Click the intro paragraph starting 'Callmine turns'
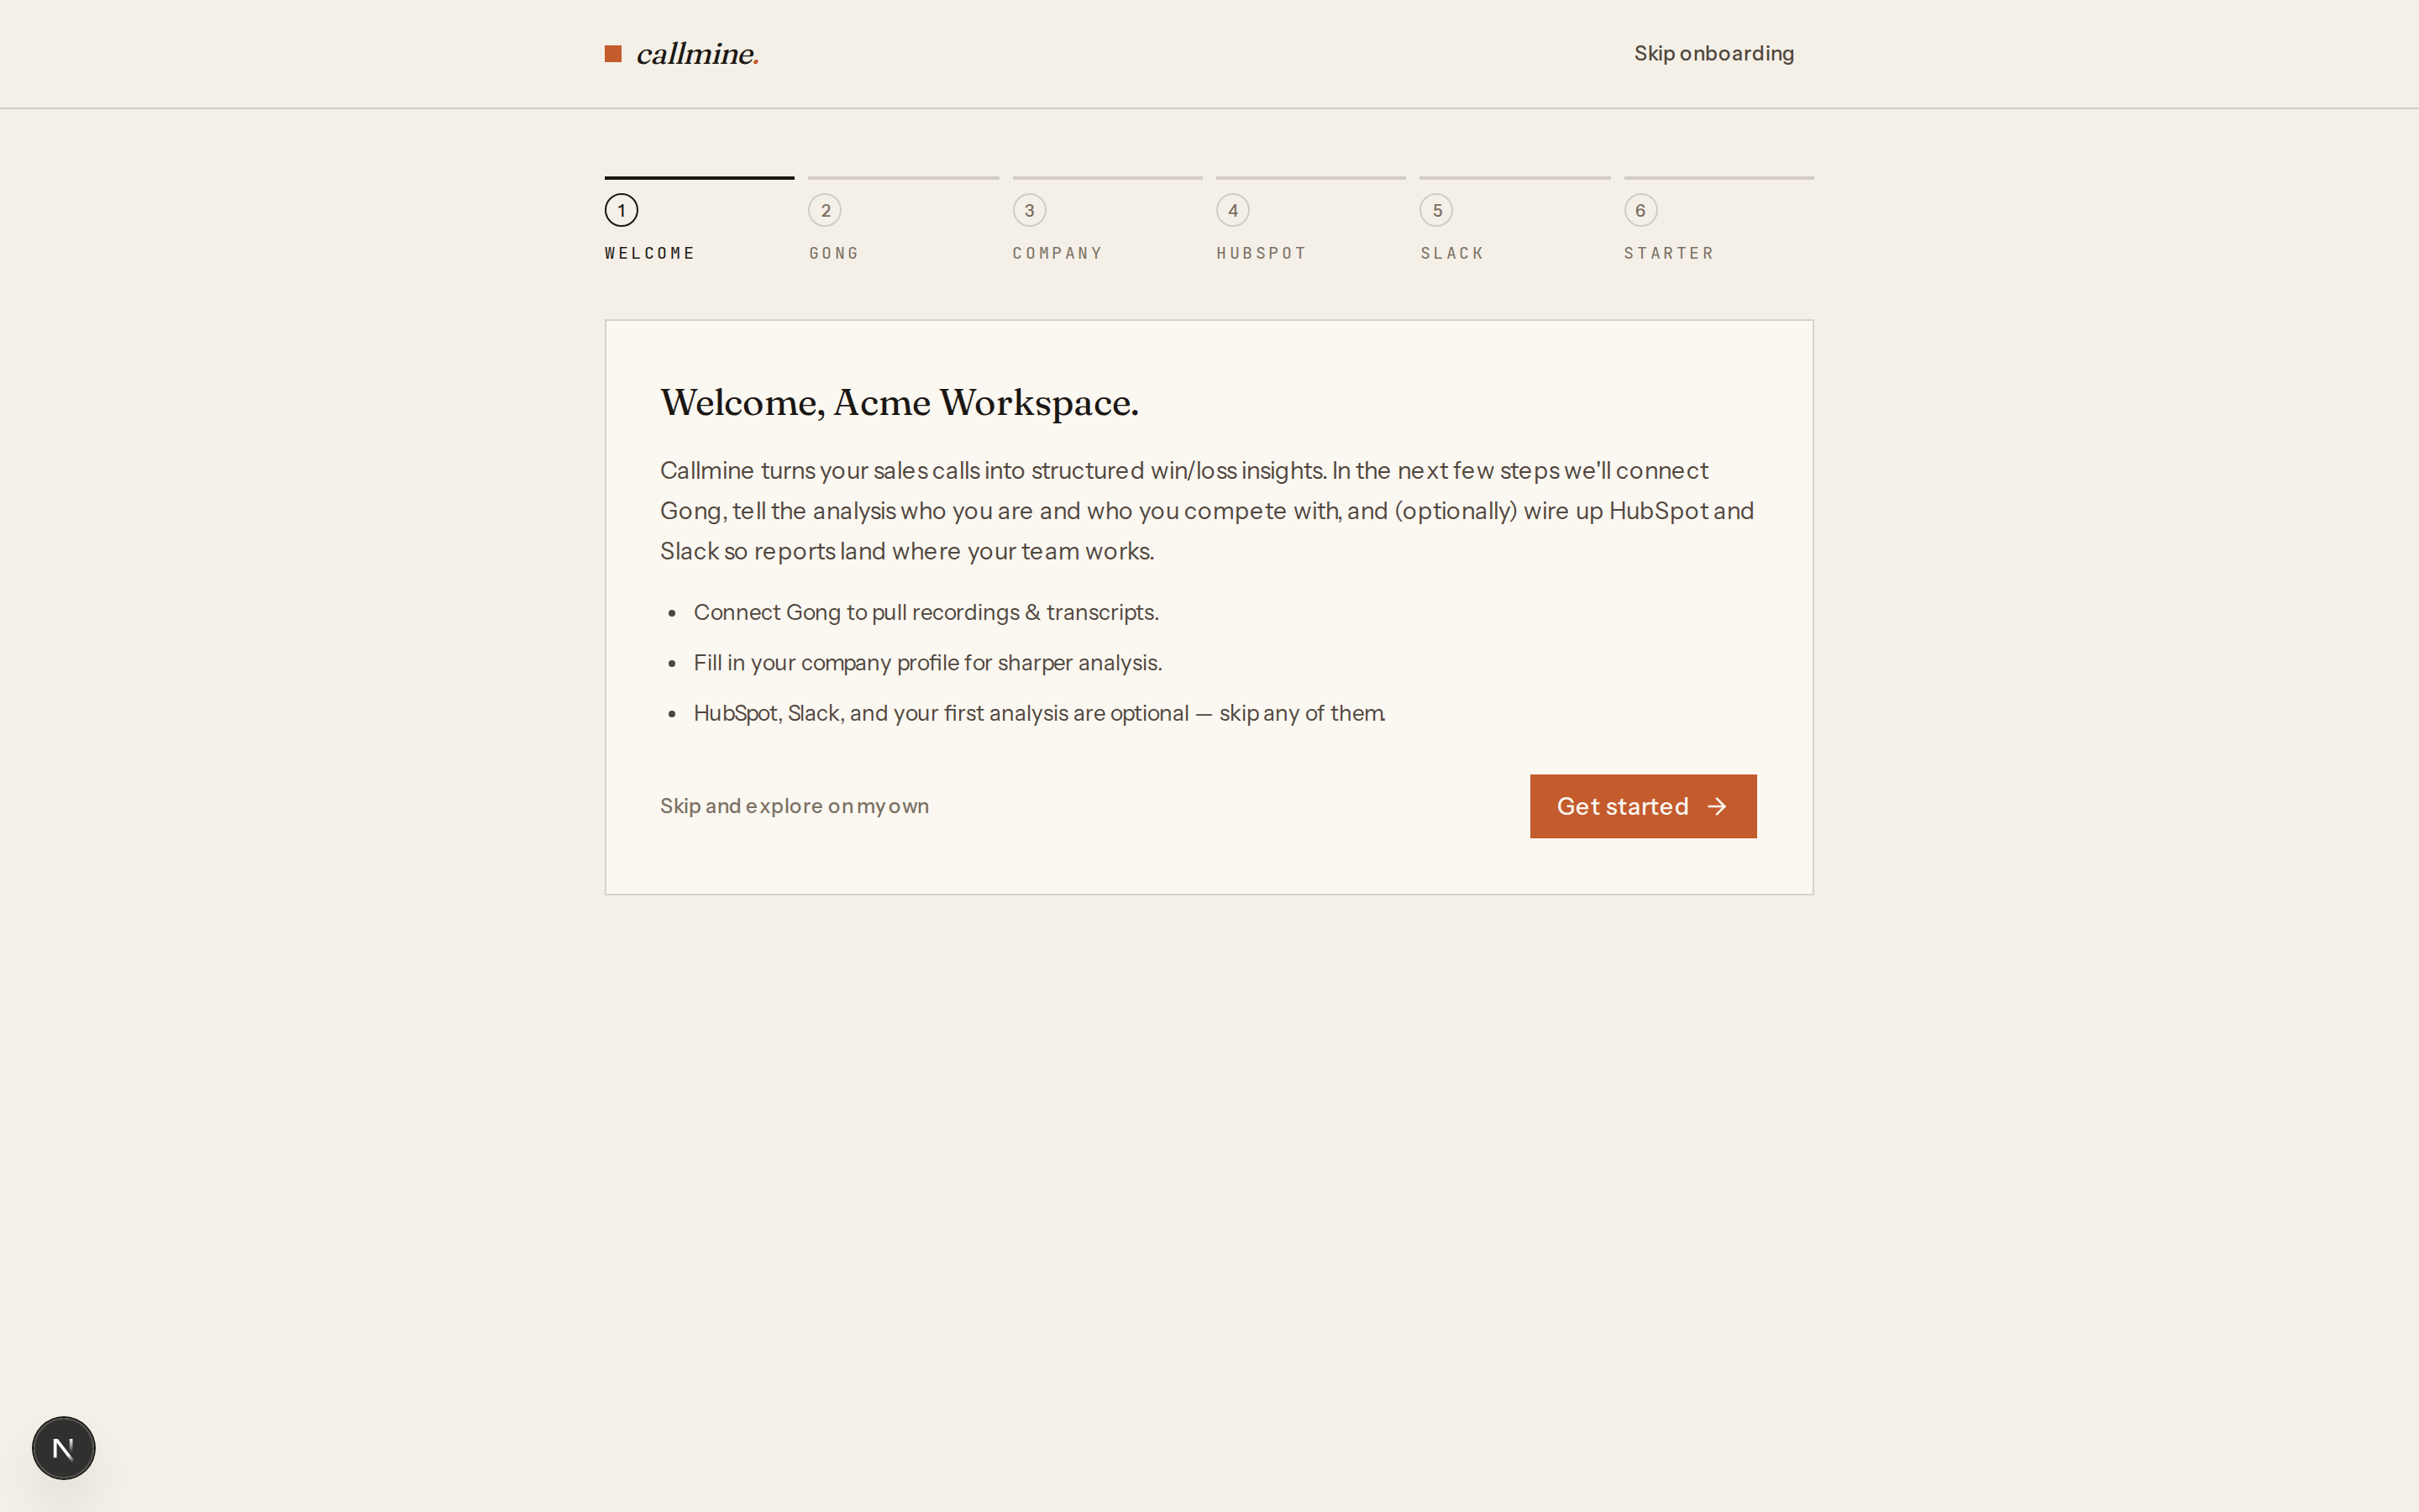Screen dimensions: 2419x1512 tap(1208, 511)
